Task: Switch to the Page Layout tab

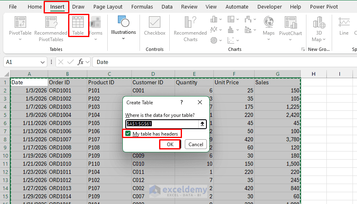Action: click(x=108, y=7)
